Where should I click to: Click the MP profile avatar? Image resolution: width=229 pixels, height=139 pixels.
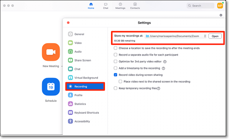[220, 6]
